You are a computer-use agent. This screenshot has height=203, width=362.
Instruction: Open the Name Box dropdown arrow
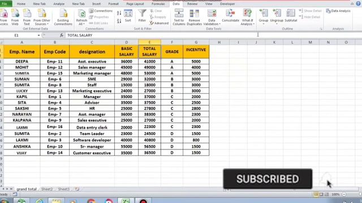38,35
